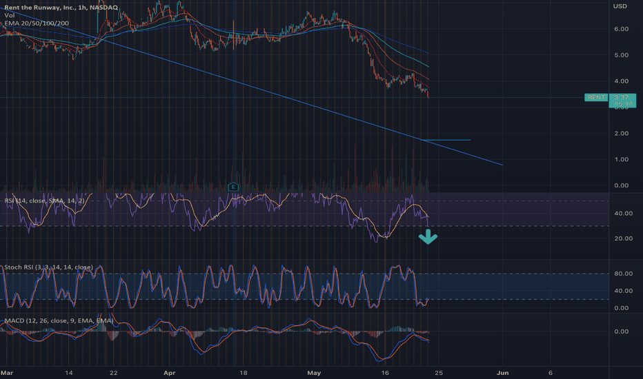Click the 6.00 price axis label
This screenshot has width=643, height=379.
pos(621,29)
